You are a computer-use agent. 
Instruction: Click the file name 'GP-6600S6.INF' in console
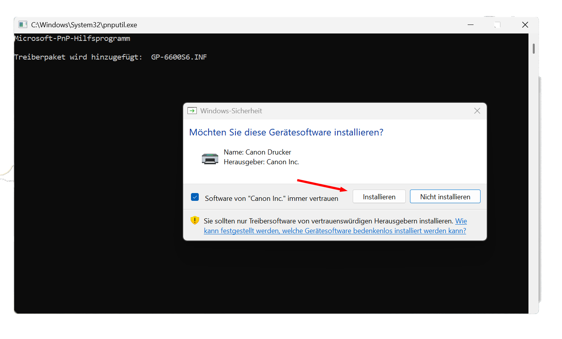(179, 57)
